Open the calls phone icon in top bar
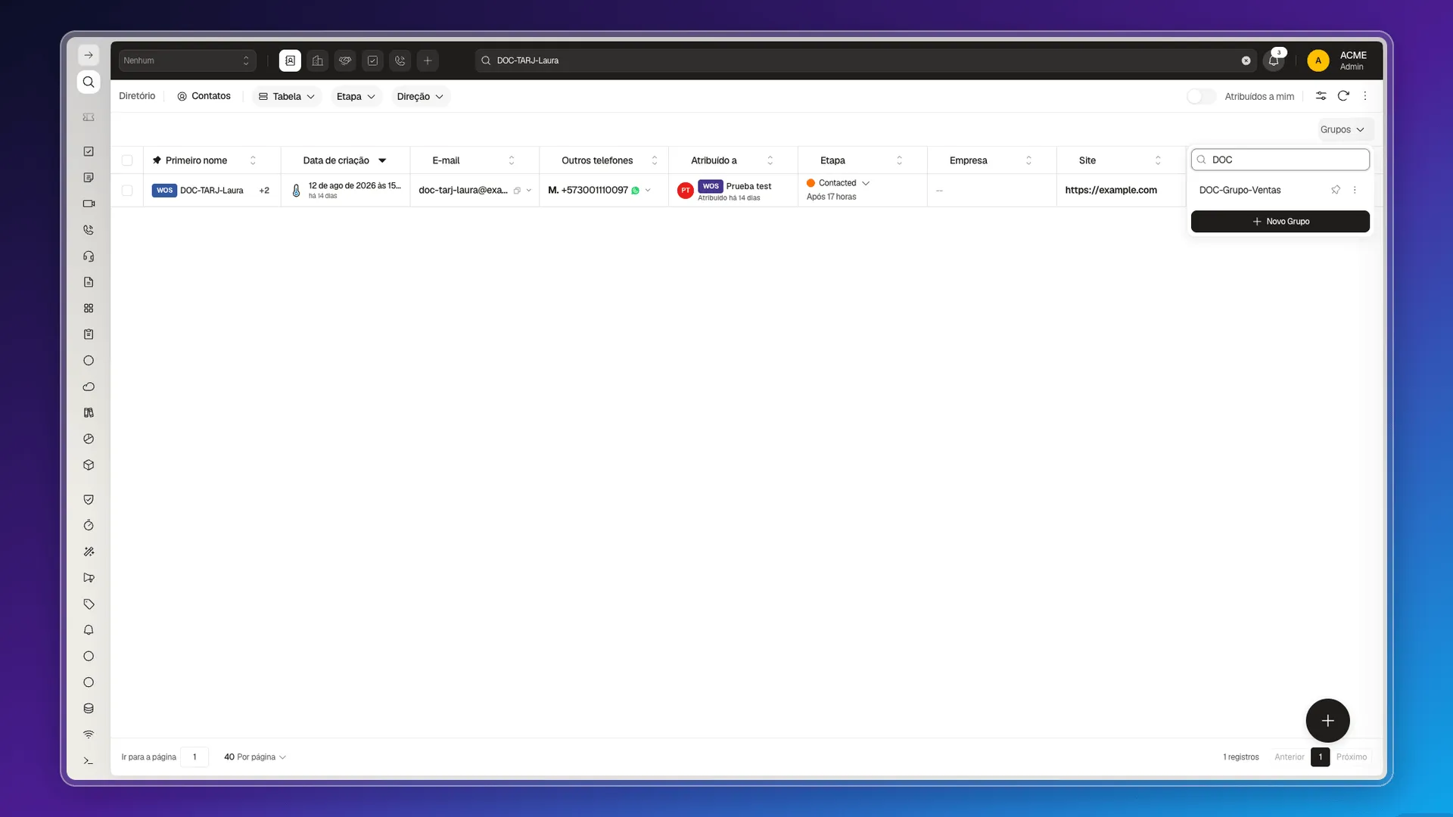This screenshot has height=817, width=1453. [400, 61]
